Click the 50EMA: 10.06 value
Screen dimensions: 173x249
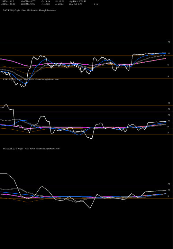(8, 4)
